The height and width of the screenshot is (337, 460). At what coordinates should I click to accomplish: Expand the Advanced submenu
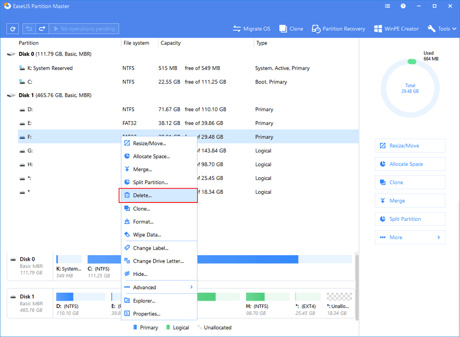pos(159,287)
